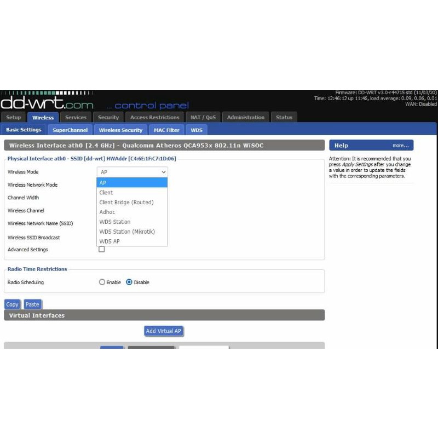The width and height of the screenshot is (438, 438).
Task: Click Add Virtual AP button
Action: point(164,331)
